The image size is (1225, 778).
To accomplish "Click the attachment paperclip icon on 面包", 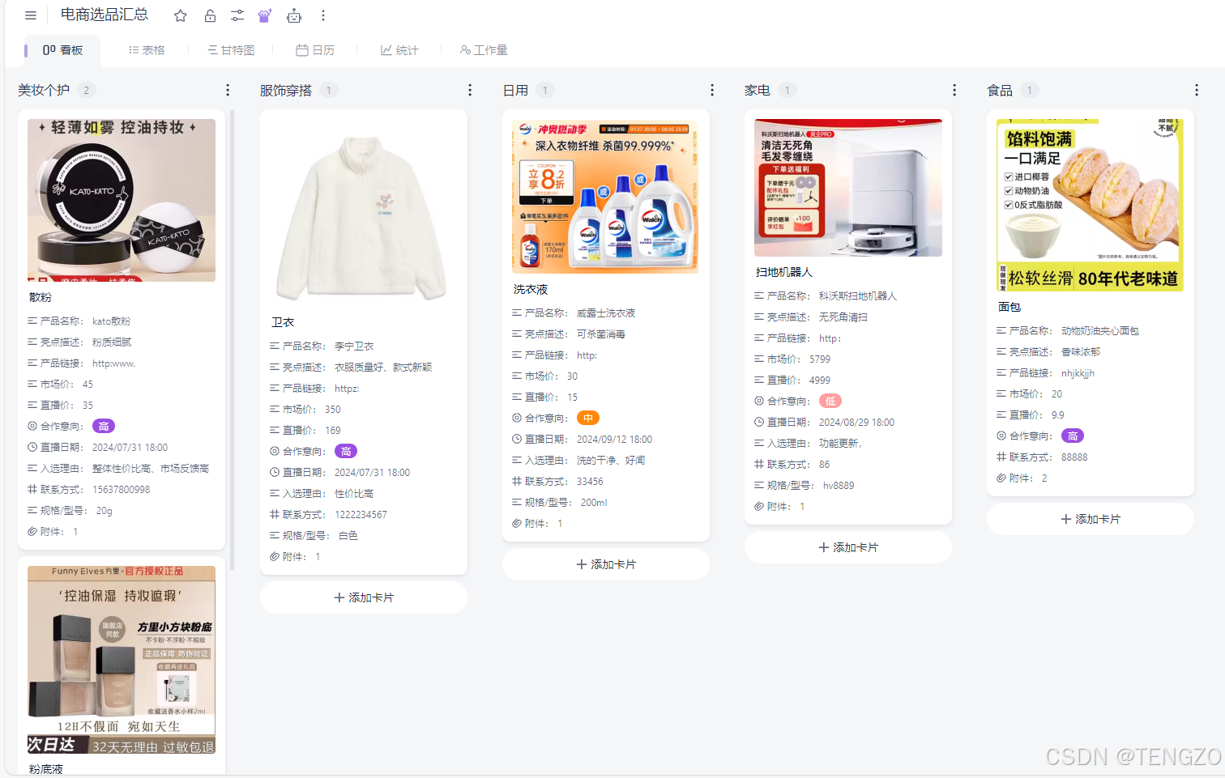I will click(x=1001, y=478).
